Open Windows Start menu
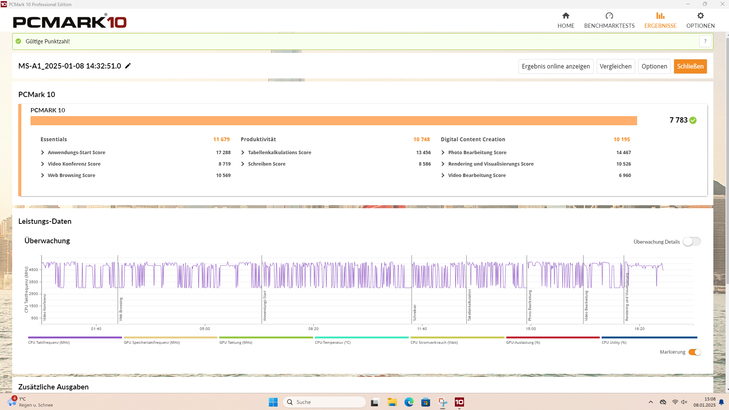This screenshot has height=410, width=729. [x=273, y=402]
